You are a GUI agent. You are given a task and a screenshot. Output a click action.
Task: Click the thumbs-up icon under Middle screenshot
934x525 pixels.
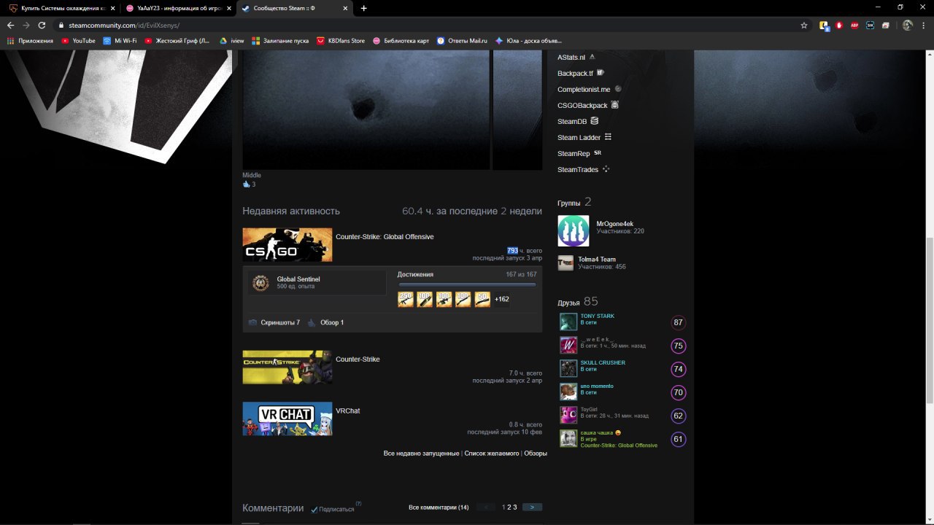(x=246, y=184)
